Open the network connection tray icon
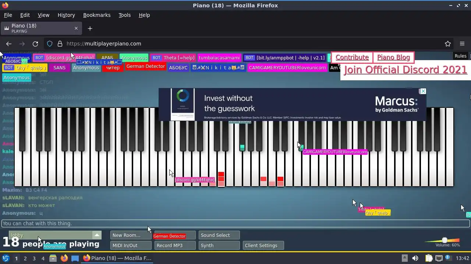Viewport: 471px width, 264px height. pyautogui.click(x=439, y=258)
